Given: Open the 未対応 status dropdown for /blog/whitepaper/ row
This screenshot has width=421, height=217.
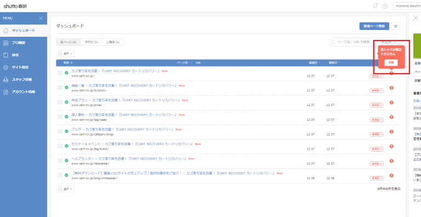Looking at the screenshot, I should [x=377, y=178].
